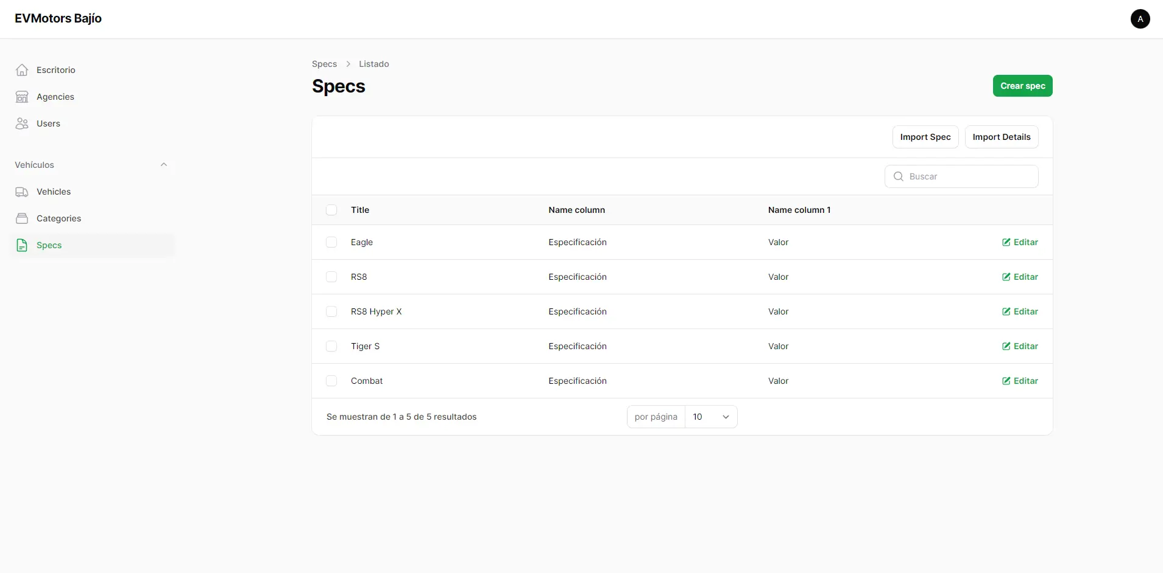Screen dimensions: 1163x573
Task: Click the Specs document icon
Action: pyautogui.click(x=22, y=245)
